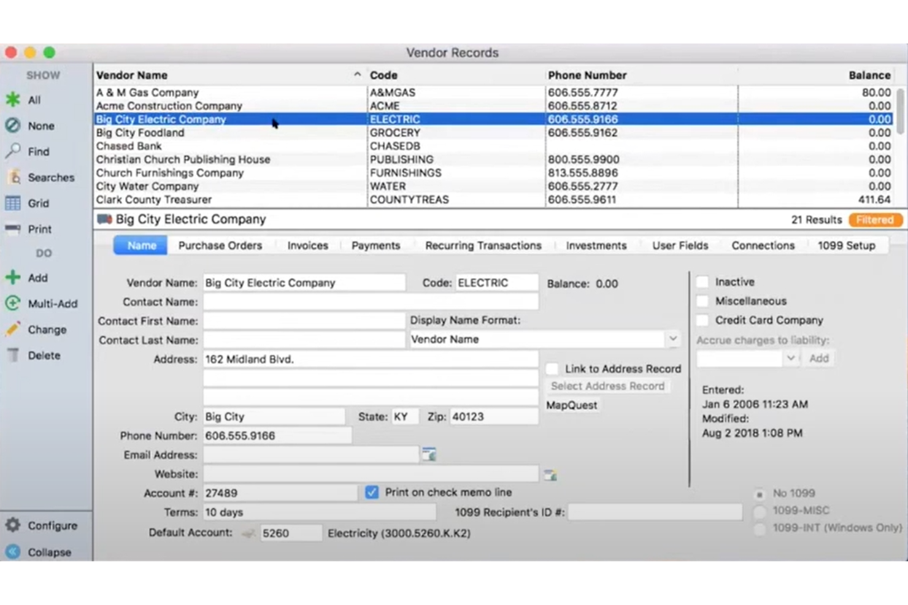Select the City Water Company row
The height and width of the screenshot is (605, 908).
click(x=494, y=186)
